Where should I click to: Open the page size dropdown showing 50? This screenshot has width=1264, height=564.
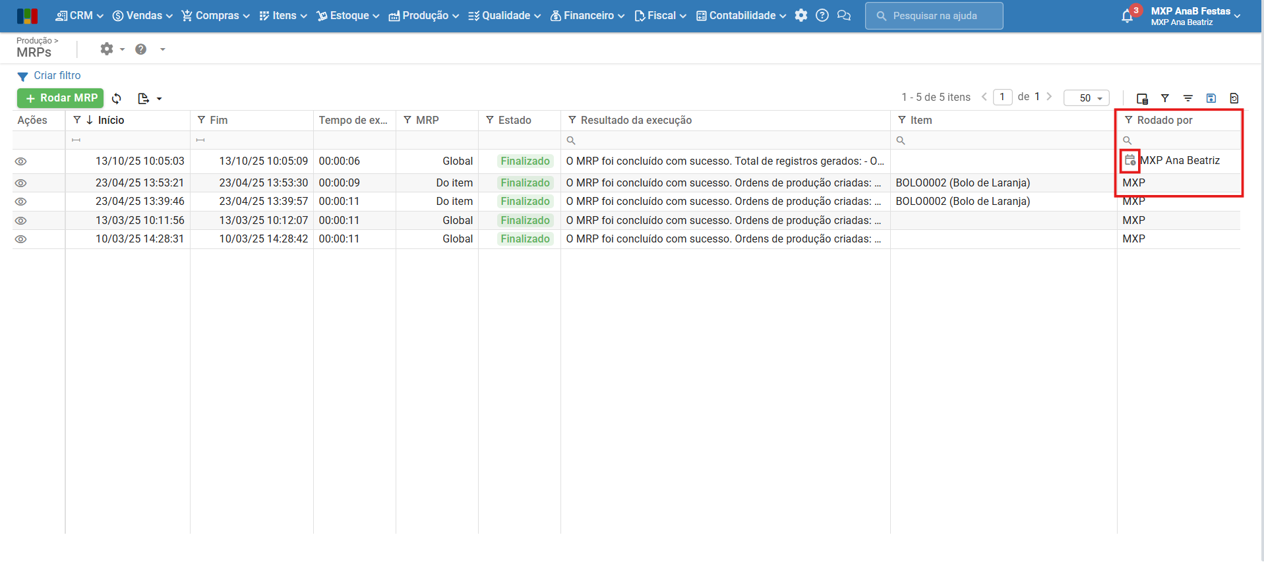pos(1086,98)
